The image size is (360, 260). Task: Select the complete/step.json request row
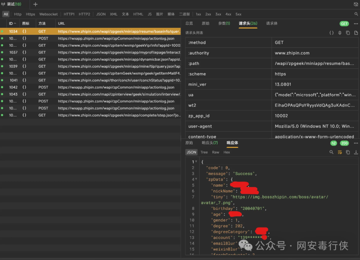click(x=90, y=115)
